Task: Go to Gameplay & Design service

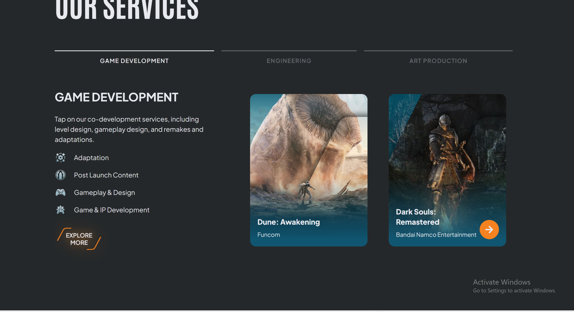Action: click(104, 193)
